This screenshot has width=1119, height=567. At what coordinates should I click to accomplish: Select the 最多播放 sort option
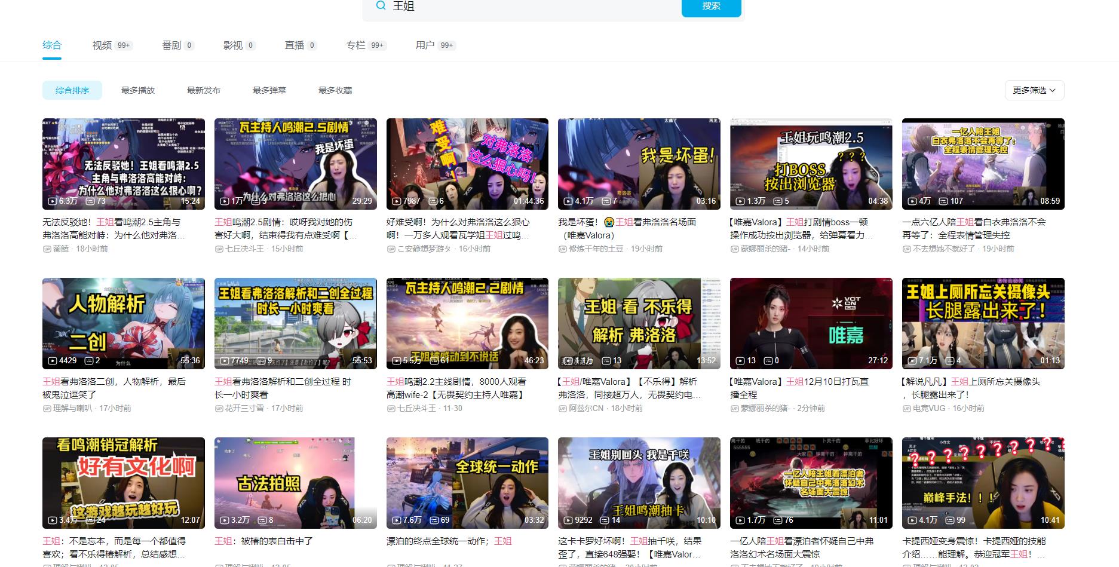coord(138,90)
